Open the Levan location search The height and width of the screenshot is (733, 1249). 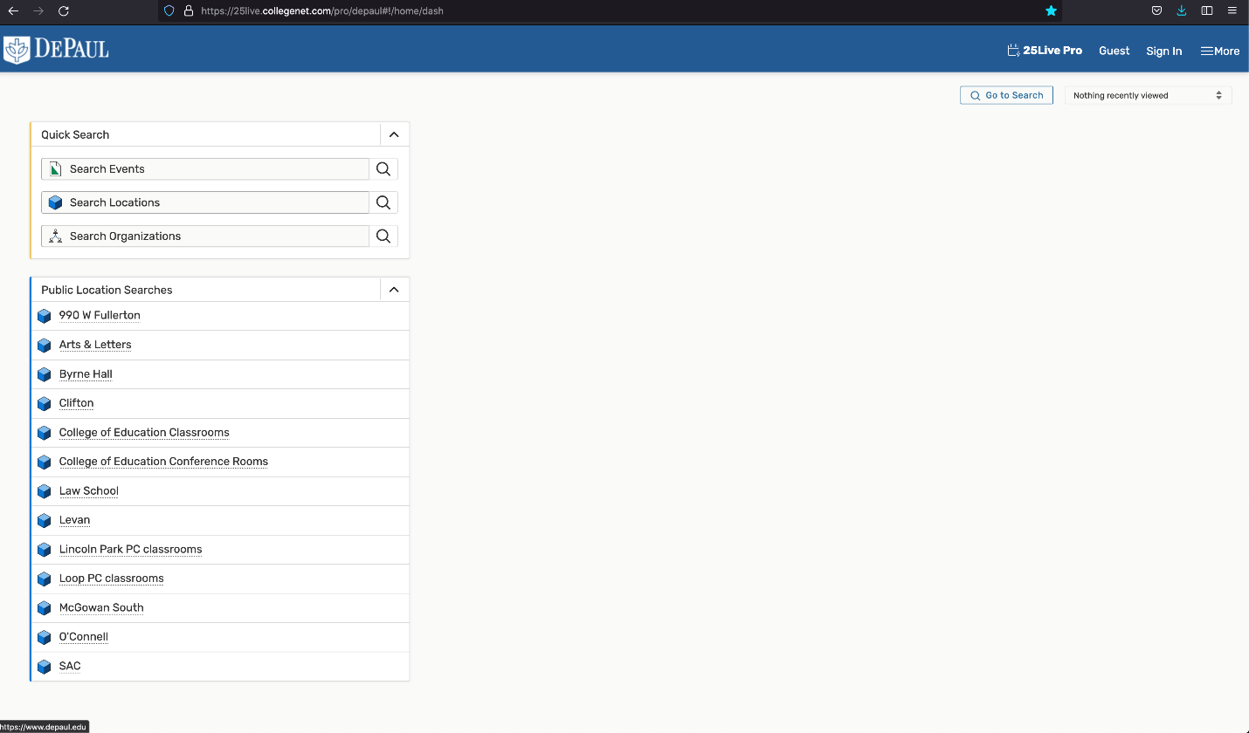click(x=74, y=520)
